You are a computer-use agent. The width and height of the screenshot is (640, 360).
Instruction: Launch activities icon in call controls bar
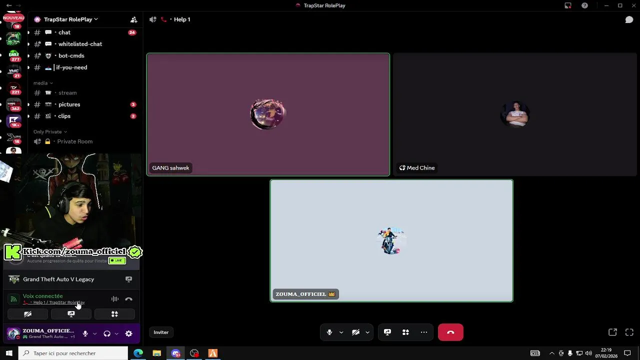click(405, 332)
